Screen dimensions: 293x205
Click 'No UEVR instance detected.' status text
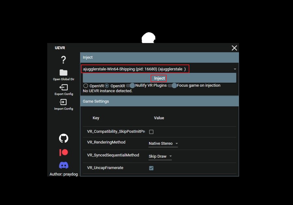point(107,91)
